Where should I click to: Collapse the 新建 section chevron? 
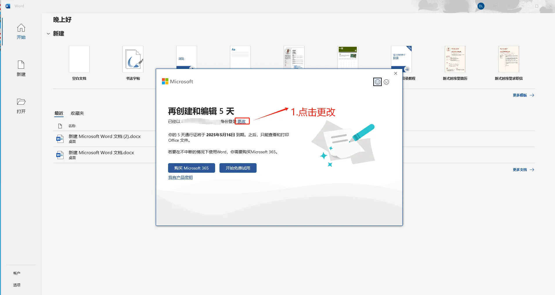(x=48, y=34)
